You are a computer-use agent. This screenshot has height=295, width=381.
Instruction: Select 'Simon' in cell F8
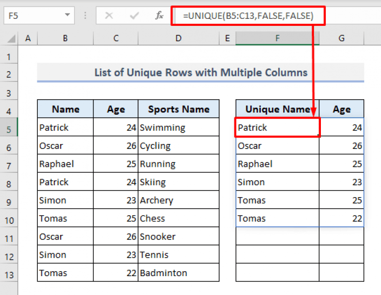[x=278, y=182]
